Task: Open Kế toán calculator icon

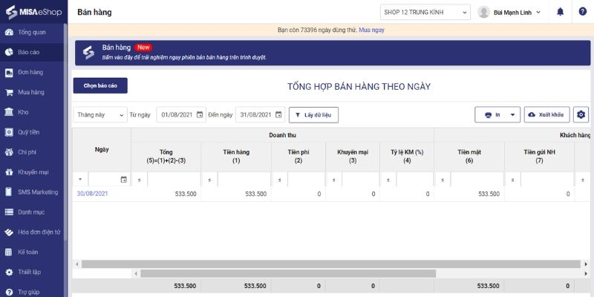Action: pos(9,252)
